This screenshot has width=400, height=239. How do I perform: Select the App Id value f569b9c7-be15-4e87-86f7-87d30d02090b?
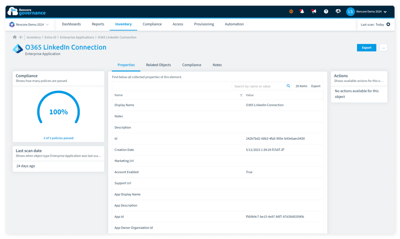coord(275,216)
